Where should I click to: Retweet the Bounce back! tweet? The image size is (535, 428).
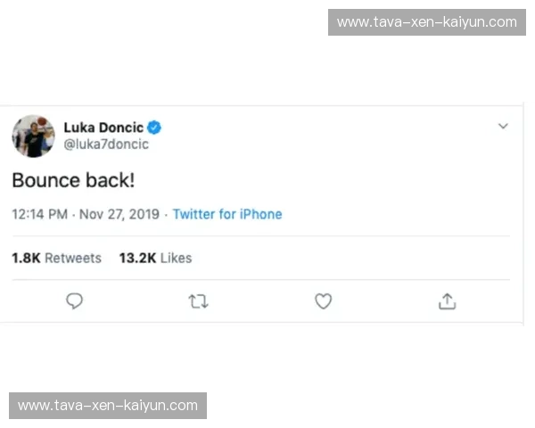199,301
